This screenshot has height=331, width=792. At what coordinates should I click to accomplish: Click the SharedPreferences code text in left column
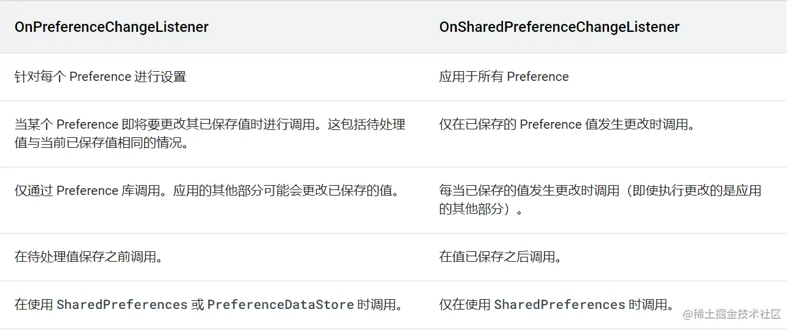(x=122, y=305)
